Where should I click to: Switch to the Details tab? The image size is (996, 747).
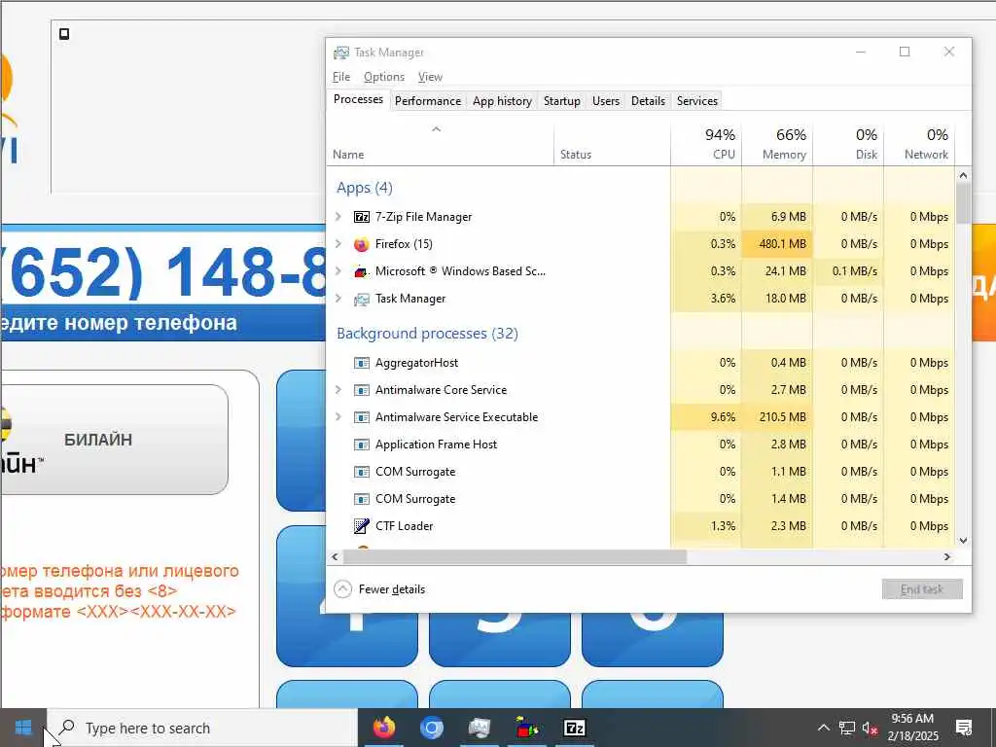pyautogui.click(x=648, y=101)
